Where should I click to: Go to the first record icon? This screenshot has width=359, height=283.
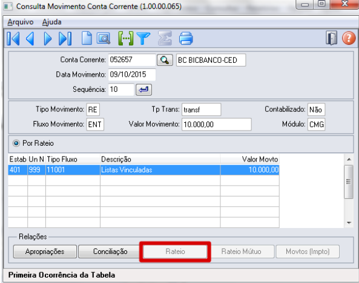(13, 39)
